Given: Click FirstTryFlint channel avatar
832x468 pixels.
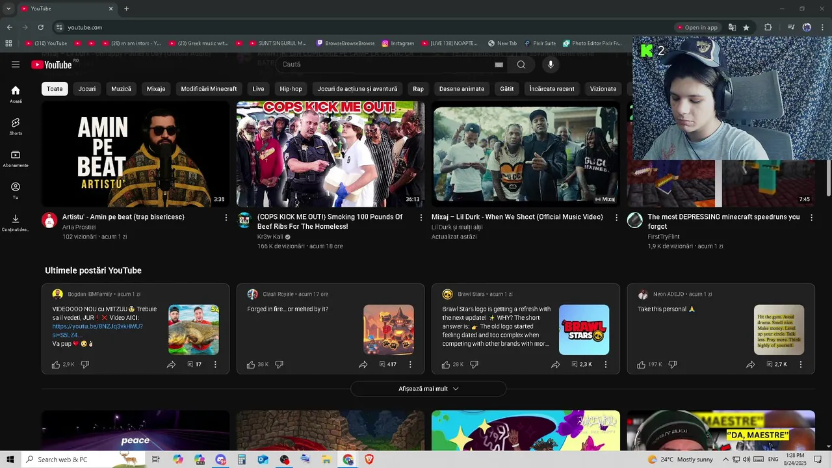Looking at the screenshot, I should [x=634, y=220].
